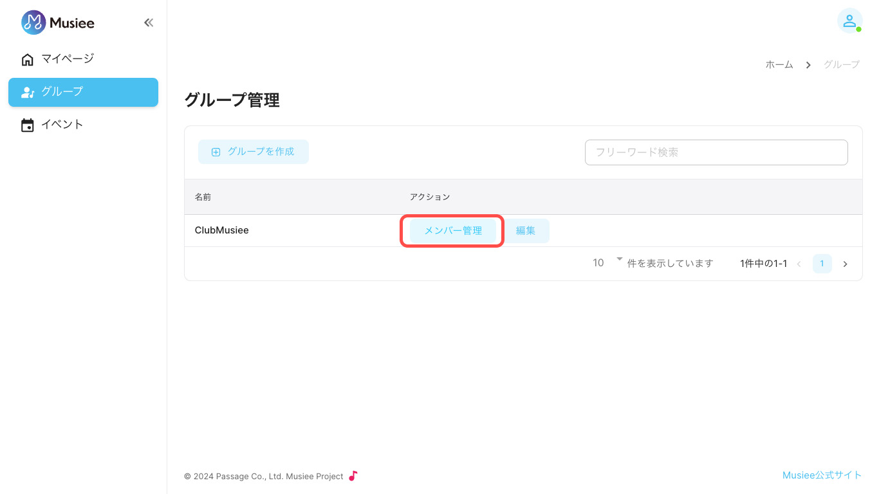This screenshot has width=879, height=494.
Task: Go to the previous page arrow
Action: tap(799, 264)
